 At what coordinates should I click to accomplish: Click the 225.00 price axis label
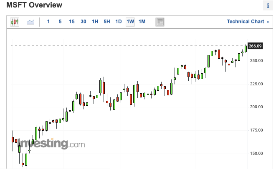(x=256, y=84)
